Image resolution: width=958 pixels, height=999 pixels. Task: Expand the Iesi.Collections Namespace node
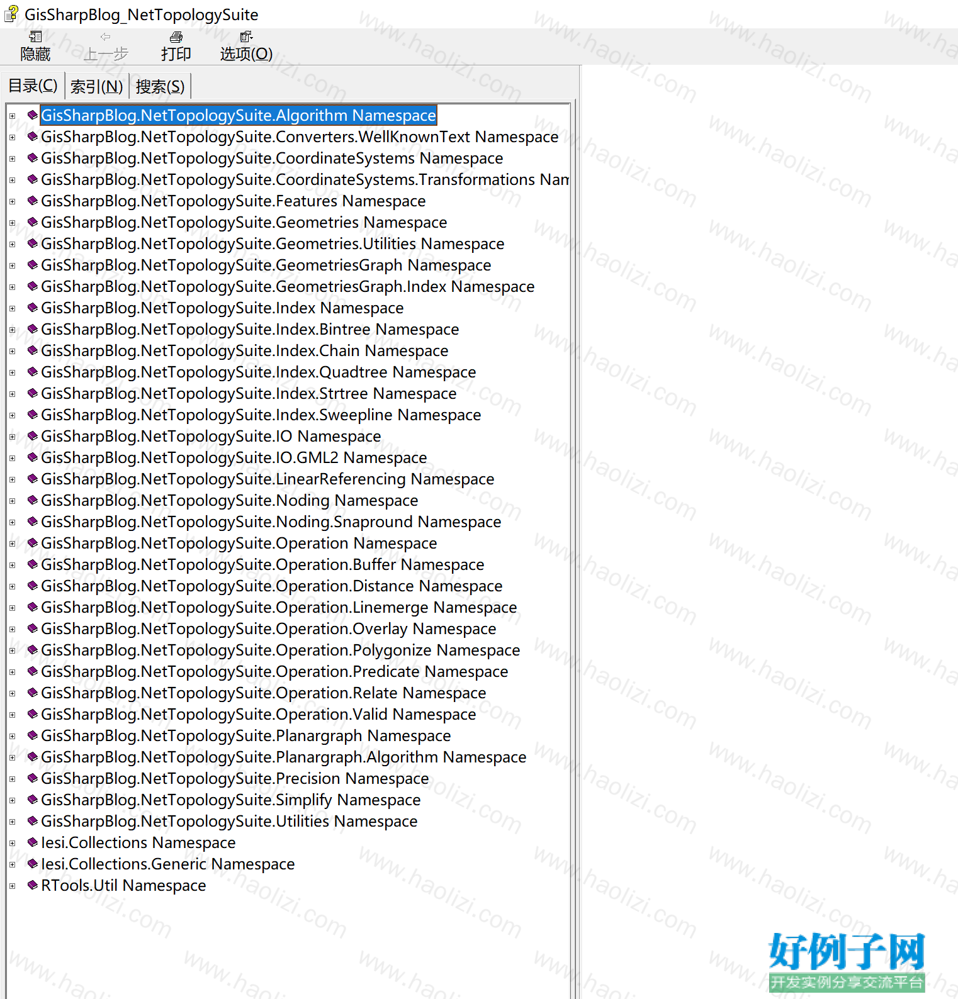point(12,843)
